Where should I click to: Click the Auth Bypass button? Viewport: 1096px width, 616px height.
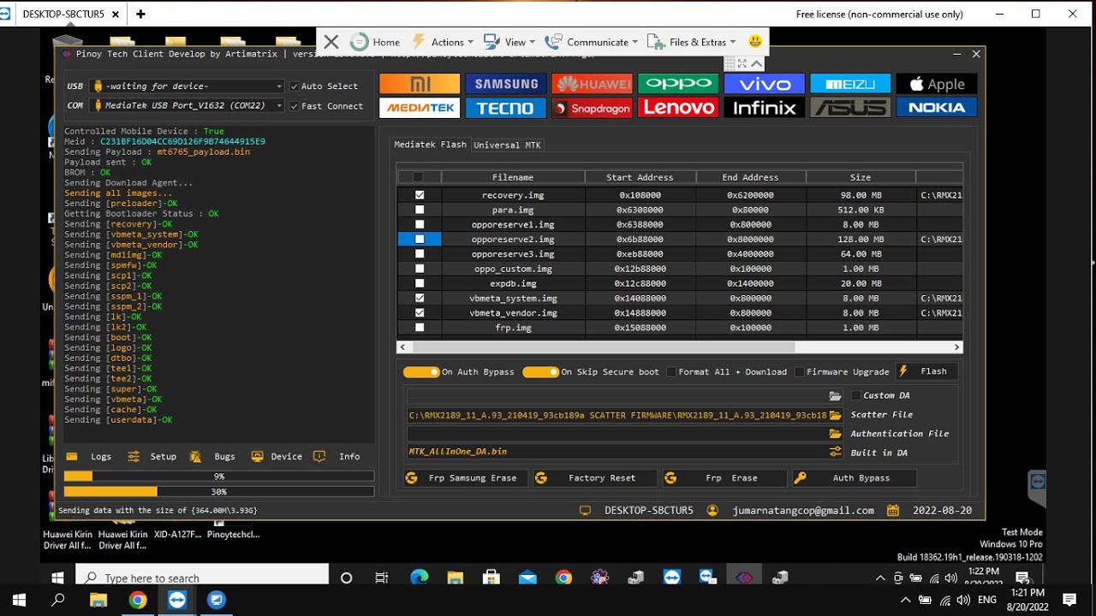click(x=855, y=478)
